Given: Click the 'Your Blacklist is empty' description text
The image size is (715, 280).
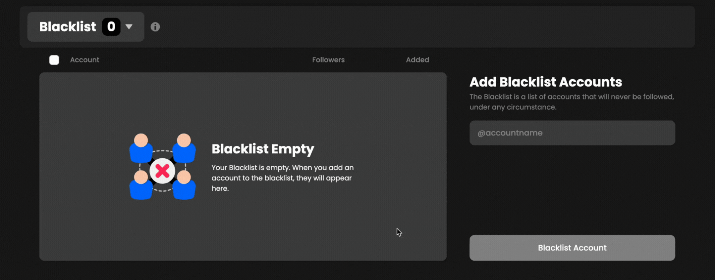Looking at the screenshot, I should click(283, 178).
